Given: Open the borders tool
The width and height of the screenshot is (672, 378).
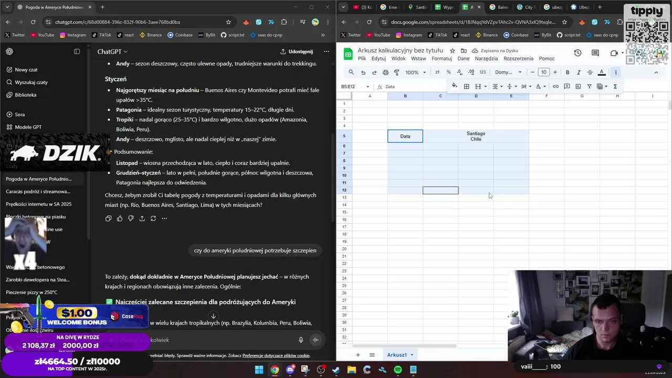Looking at the screenshot, I should tap(466, 87).
